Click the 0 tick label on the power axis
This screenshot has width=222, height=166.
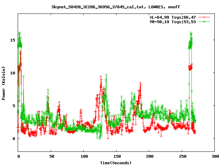point(14,139)
